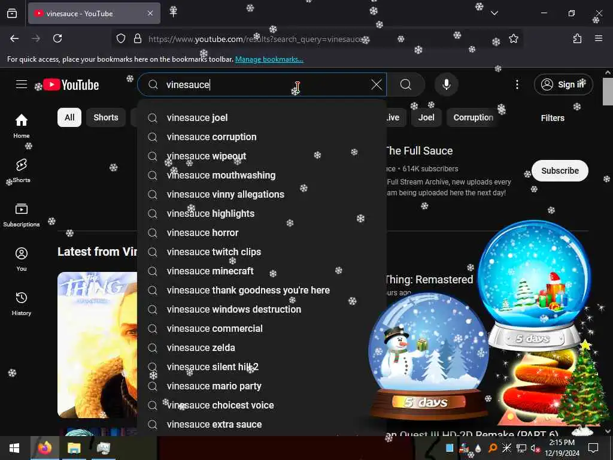Subscribe to The Full Sauce channel

560,171
